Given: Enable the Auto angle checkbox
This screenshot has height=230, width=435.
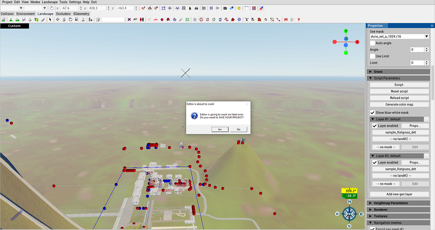Looking at the screenshot, I should 372,43.
